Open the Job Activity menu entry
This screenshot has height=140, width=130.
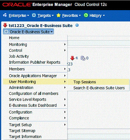pos(19,56)
